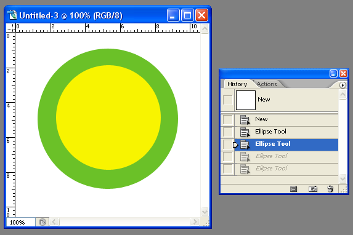Set history brush source for first Ellipse Tool
Viewport: 353px width, 235px height.
227,132
